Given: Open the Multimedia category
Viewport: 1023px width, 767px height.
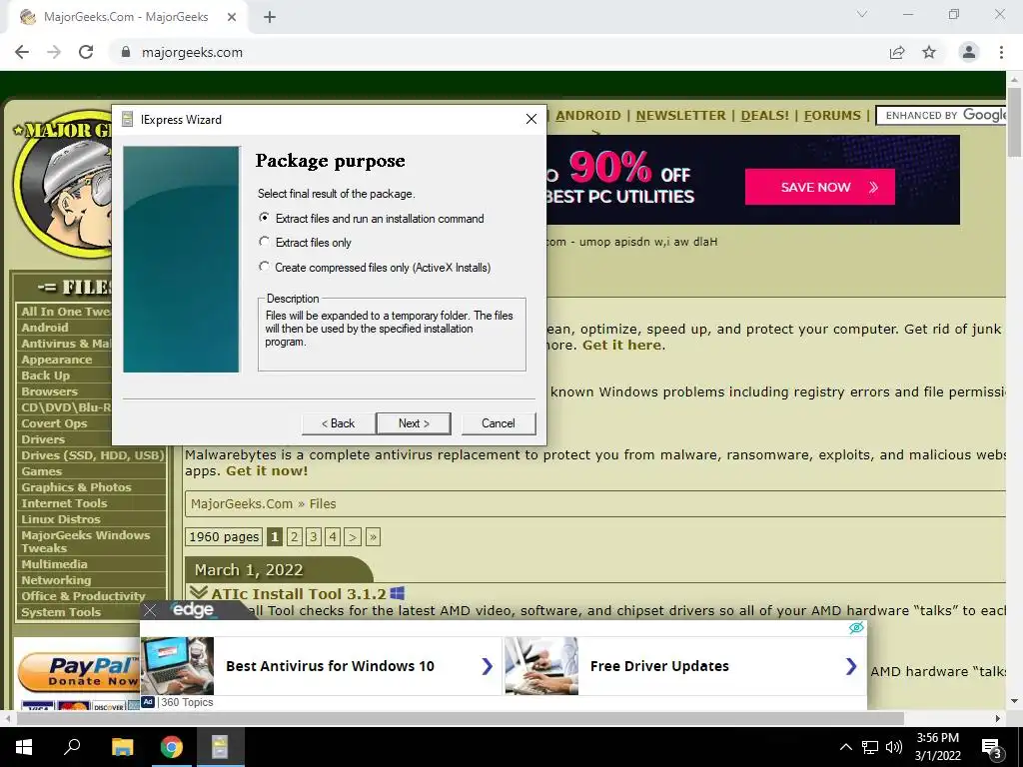Looking at the screenshot, I should pos(54,564).
